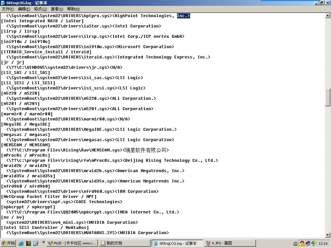
Task: Click the vertical scrollbar's down arrow
Action: 328,235
